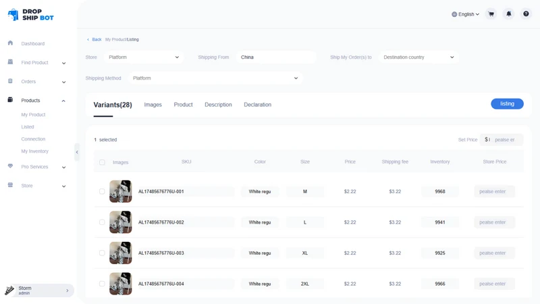Click the Find Product sidebar icon

[x=10, y=62]
